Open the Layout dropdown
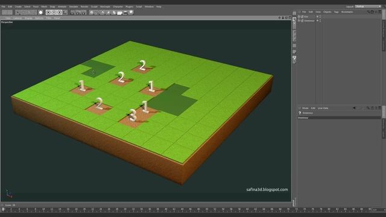 pos(367,7)
